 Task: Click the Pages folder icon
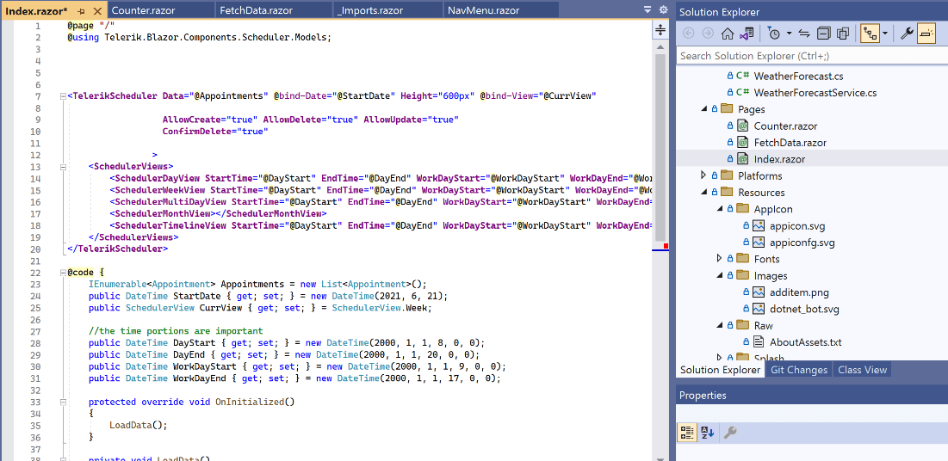coord(726,109)
